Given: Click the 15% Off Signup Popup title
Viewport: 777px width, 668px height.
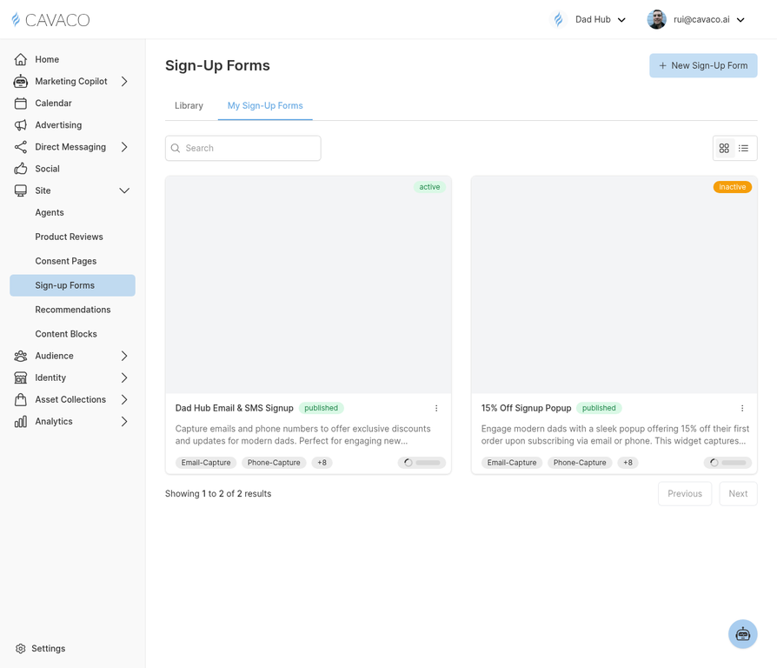Looking at the screenshot, I should click(x=527, y=408).
